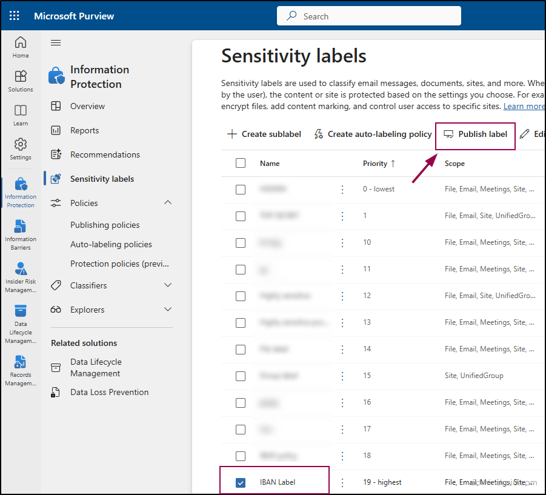
Task: Tick the select-all checkbox in header
Action: coord(241,163)
